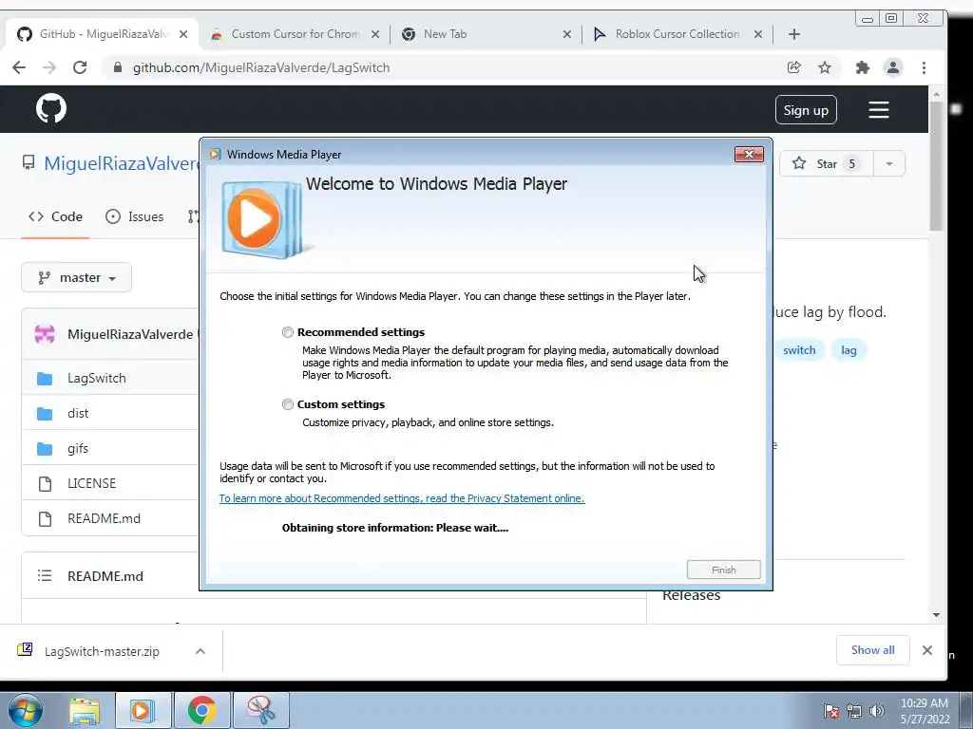Screen dimensions: 973x729
Task: Open the gifs folder
Action: (78, 448)
